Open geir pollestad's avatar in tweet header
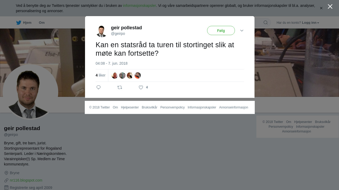339x190 pixels. (101, 31)
